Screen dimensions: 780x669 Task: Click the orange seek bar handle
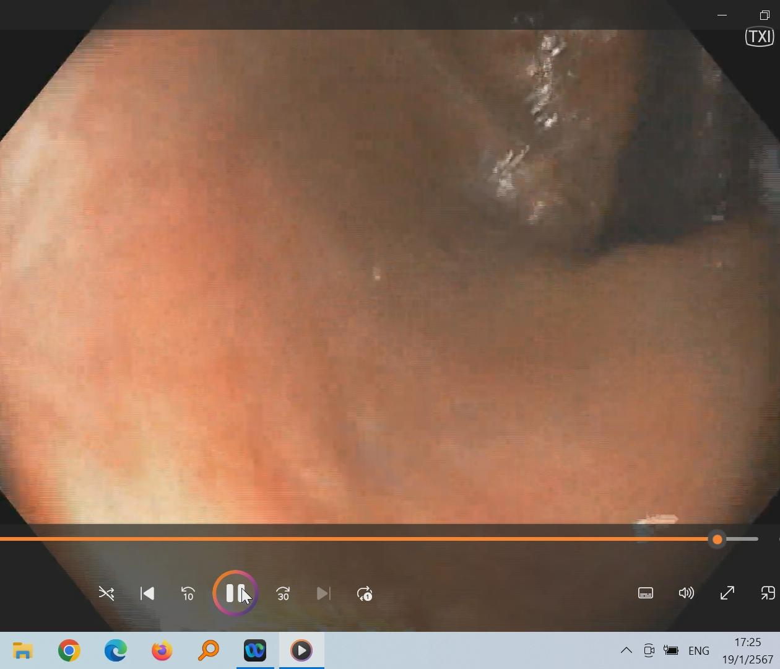717,540
